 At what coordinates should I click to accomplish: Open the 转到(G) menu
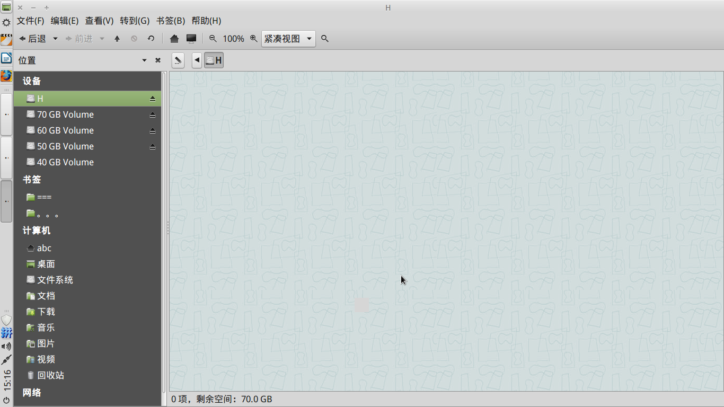coord(135,21)
